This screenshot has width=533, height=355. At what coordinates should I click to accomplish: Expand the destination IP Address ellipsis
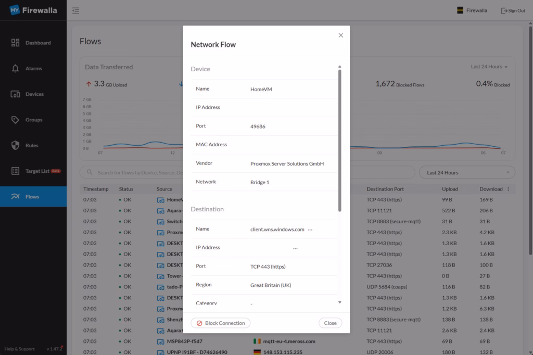295,248
